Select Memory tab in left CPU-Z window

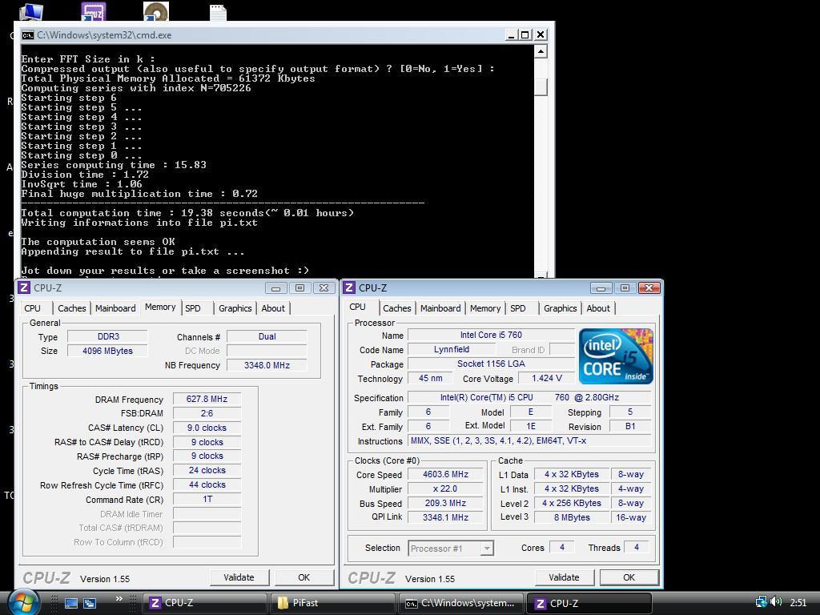[160, 307]
